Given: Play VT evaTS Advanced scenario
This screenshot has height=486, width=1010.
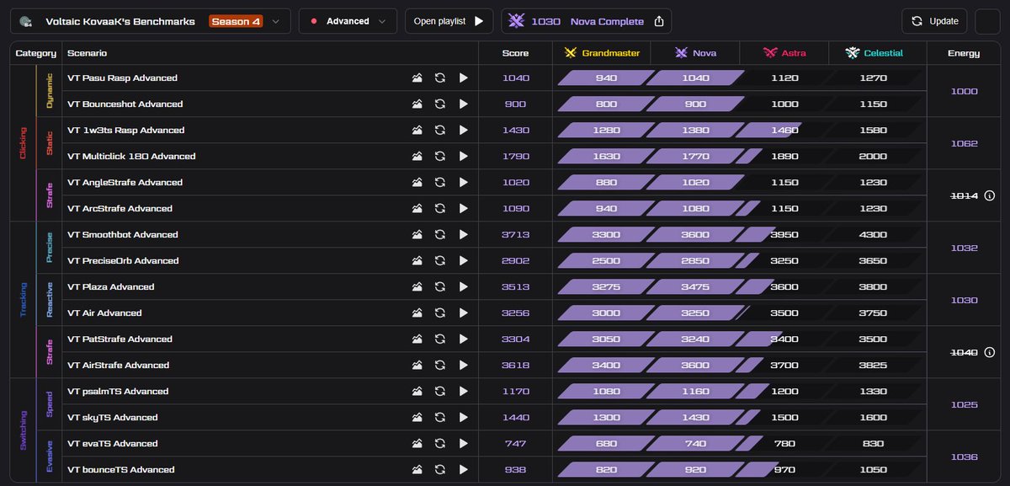Looking at the screenshot, I should pos(463,444).
